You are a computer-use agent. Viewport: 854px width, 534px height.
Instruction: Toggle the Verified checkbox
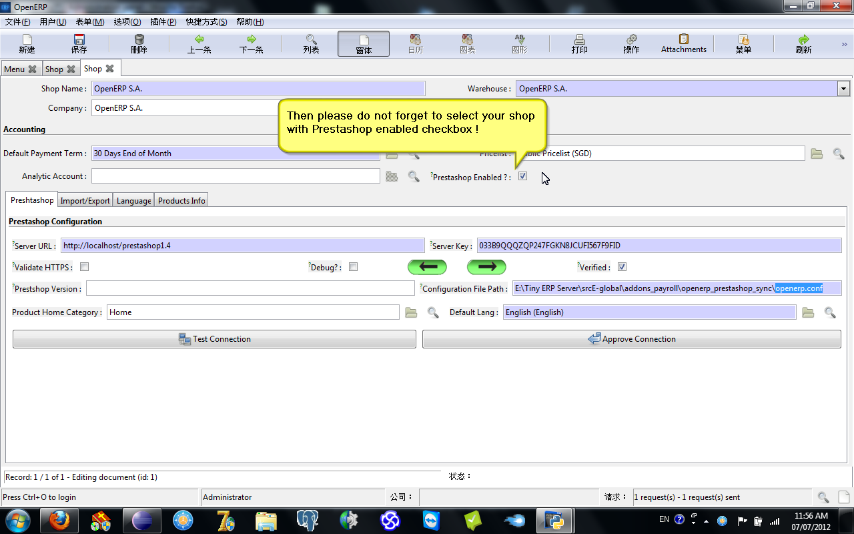[x=622, y=267]
